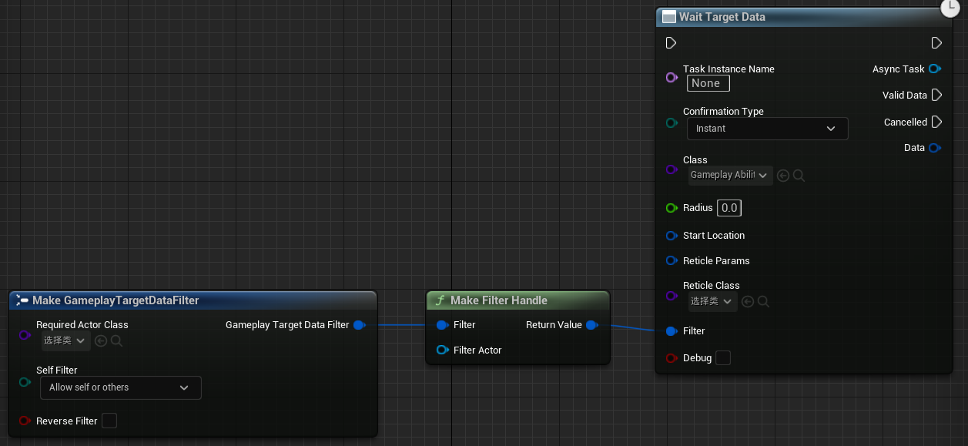This screenshot has height=446, width=968.
Task: Select the Make Filter Handle node title
Action: [x=499, y=300]
